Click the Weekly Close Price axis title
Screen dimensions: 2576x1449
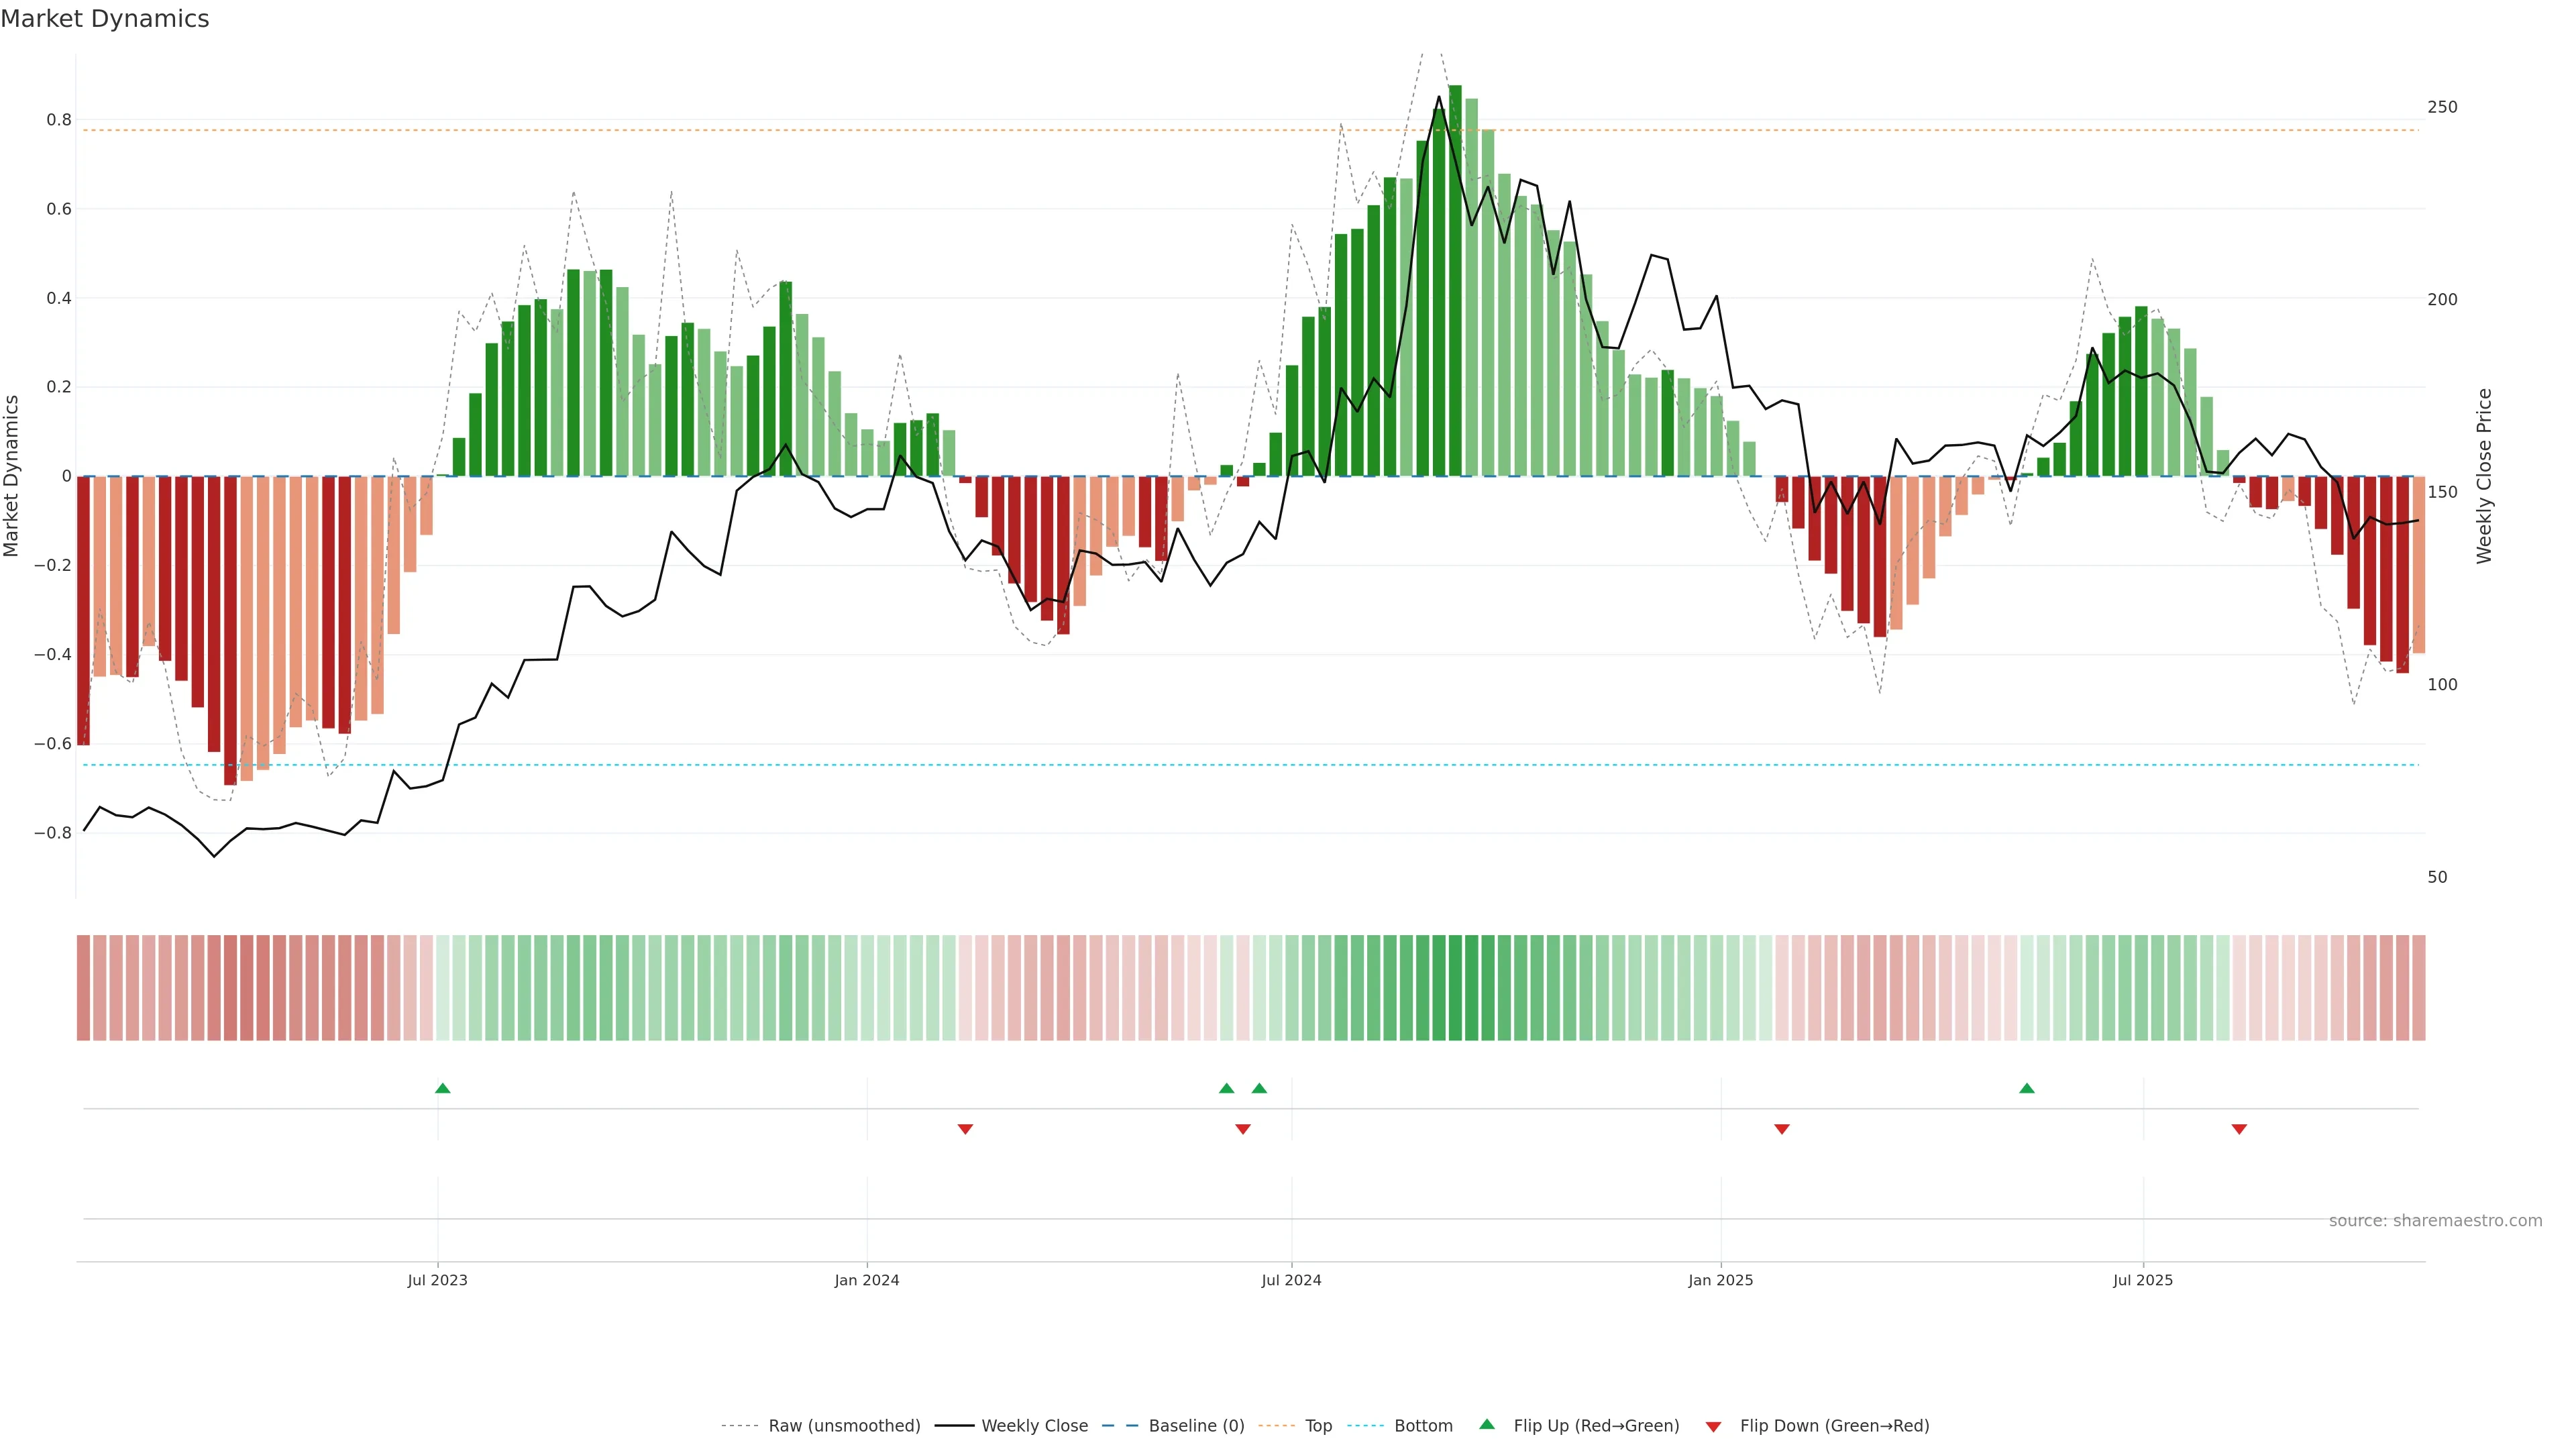[x=2484, y=476]
